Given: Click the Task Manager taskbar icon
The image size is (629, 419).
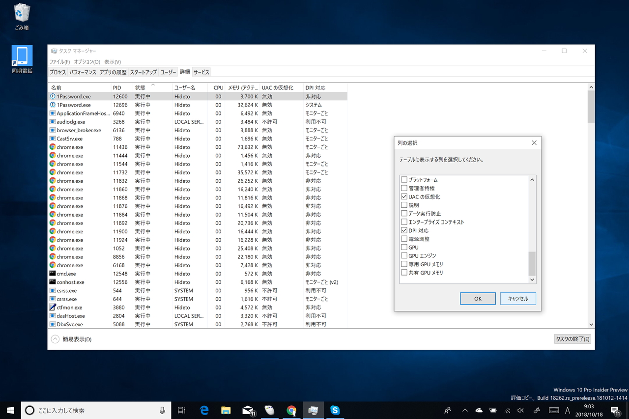Looking at the screenshot, I should click(313, 410).
